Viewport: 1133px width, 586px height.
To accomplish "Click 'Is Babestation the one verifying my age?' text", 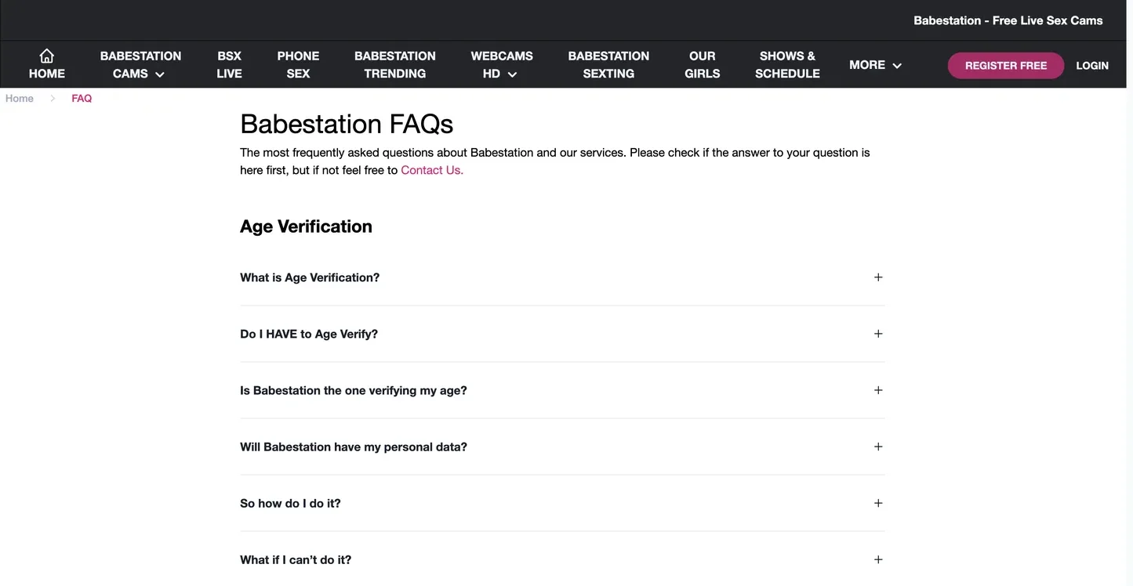I will [354, 390].
